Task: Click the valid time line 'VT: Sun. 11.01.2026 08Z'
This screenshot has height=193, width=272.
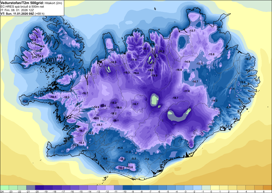Action: (x=17, y=14)
